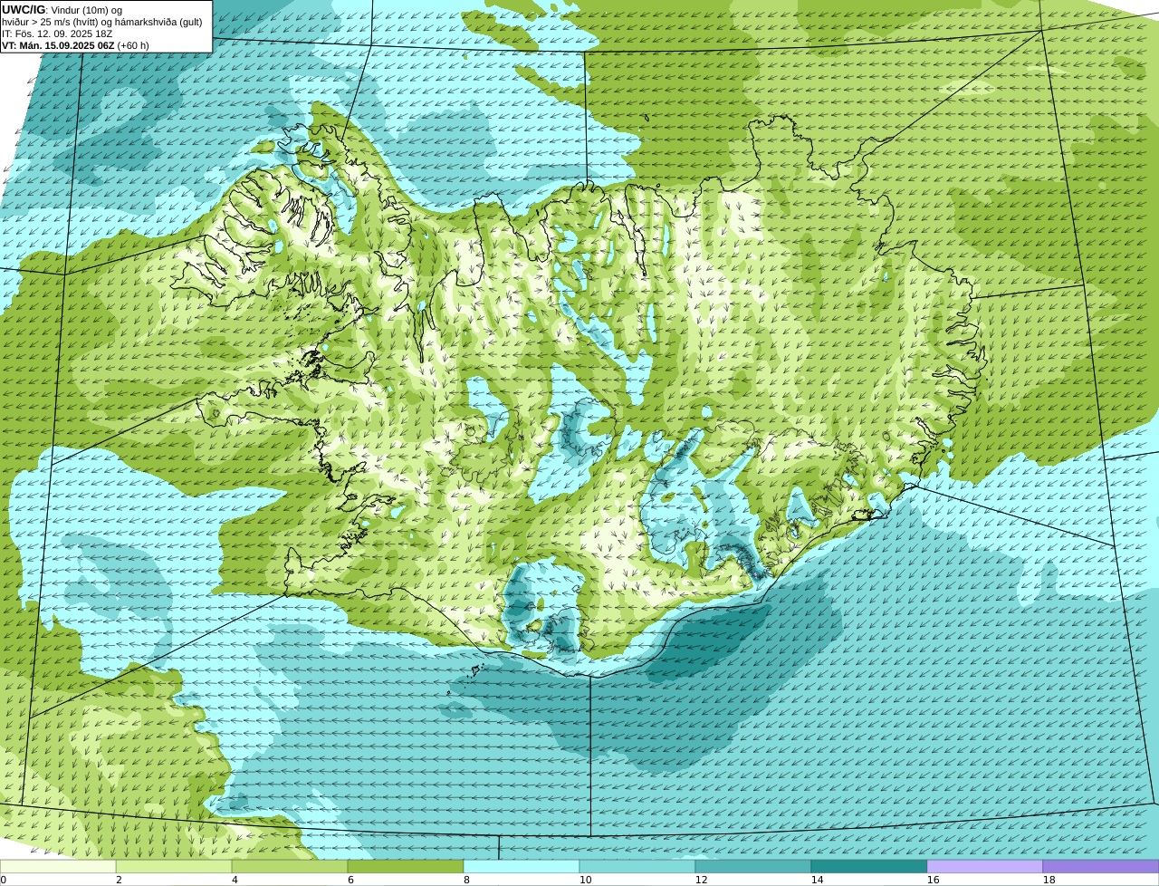This screenshot has width=1159, height=886.
Task: Click the teal 12–14 m/s legend swatch
Action: point(753,866)
